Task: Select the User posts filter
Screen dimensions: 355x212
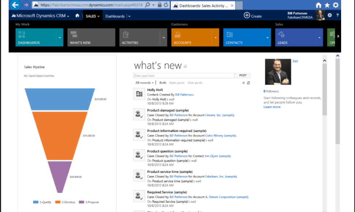Action: pos(195,83)
